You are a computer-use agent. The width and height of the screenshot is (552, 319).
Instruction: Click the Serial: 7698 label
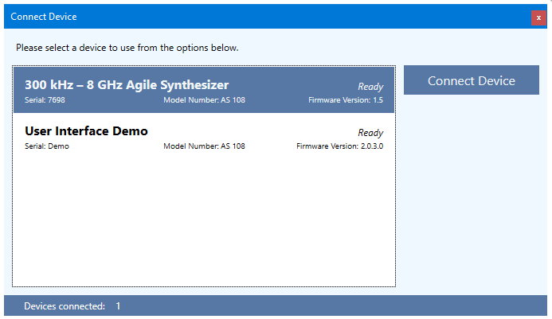[46, 100]
